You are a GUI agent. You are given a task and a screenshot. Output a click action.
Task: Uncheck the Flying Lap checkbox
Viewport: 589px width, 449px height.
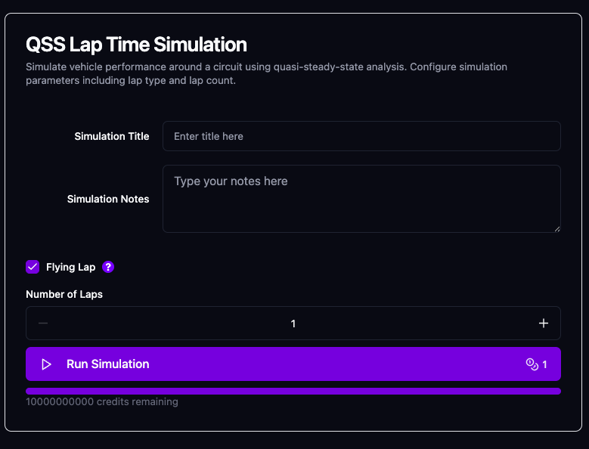point(33,267)
